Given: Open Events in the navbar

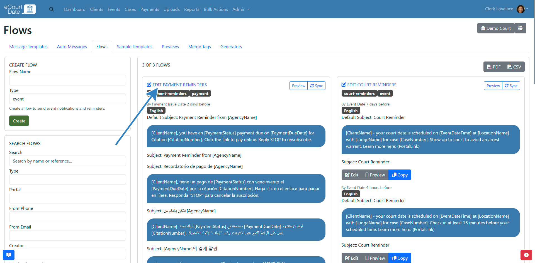Looking at the screenshot, I should (x=114, y=9).
